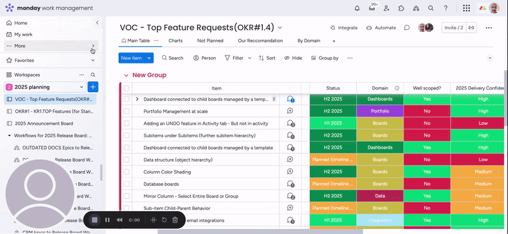
Task: Click the Invite / 2 button
Action: pos(454,28)
